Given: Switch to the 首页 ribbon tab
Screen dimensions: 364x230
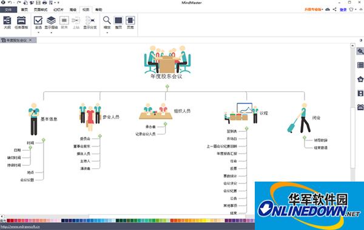Looking at the screenshot, I should [24, 10].
